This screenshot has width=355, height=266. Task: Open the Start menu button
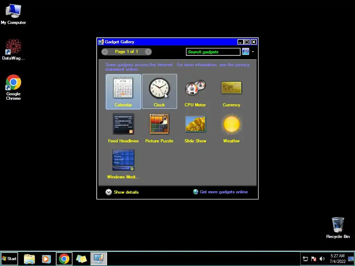tap(9, 258)
